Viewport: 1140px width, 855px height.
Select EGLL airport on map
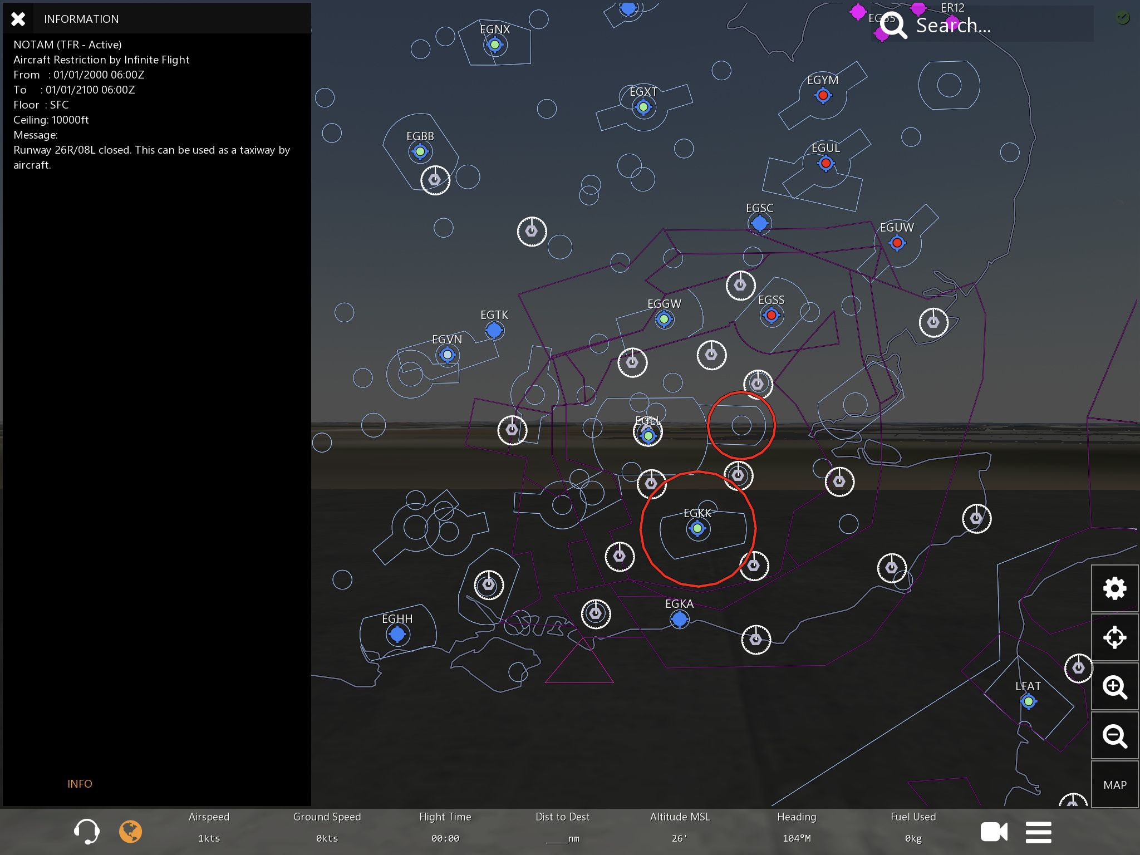tap(648, 435)
